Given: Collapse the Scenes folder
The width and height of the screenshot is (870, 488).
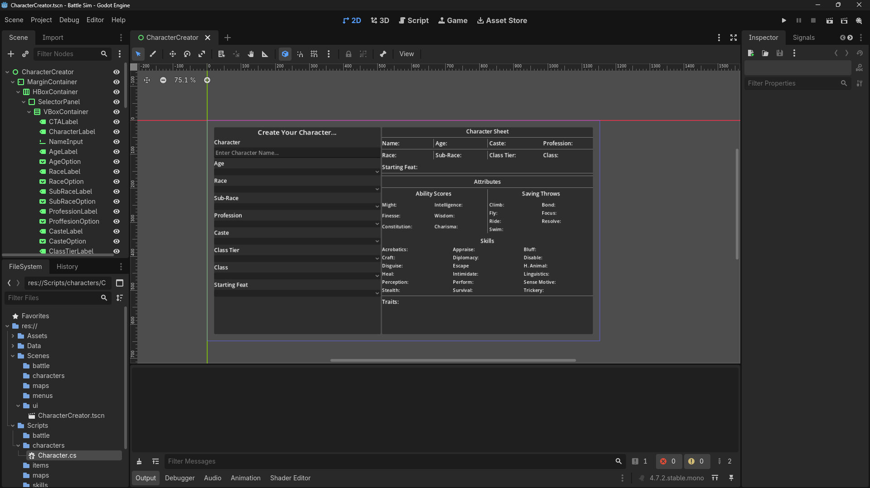Looking at the screenshot, I should click(13, 356).
